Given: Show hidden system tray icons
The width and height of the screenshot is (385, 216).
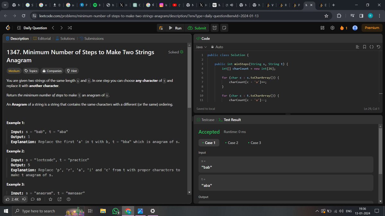Looking at the screenshot, I should pos(317,211).
